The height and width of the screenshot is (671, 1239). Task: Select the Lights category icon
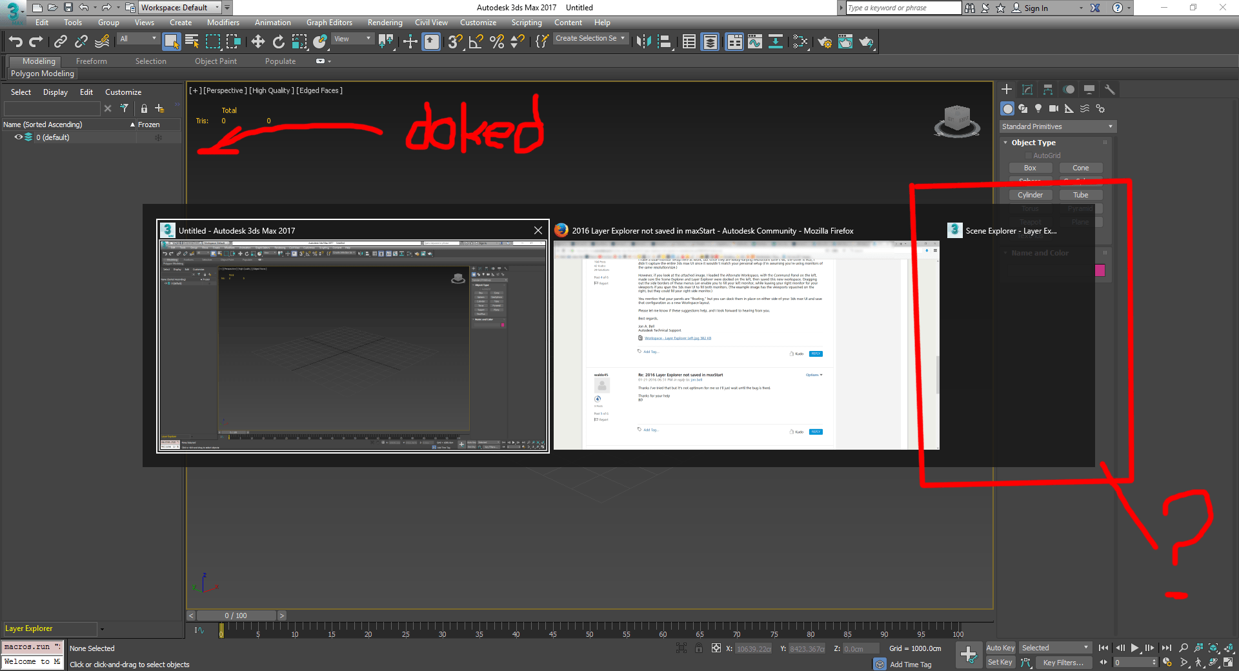1038,108
